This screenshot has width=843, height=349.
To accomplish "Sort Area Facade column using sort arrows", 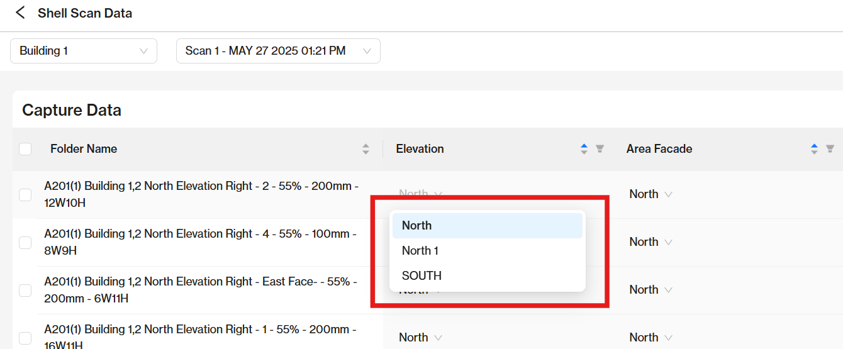I will (814, 149).
